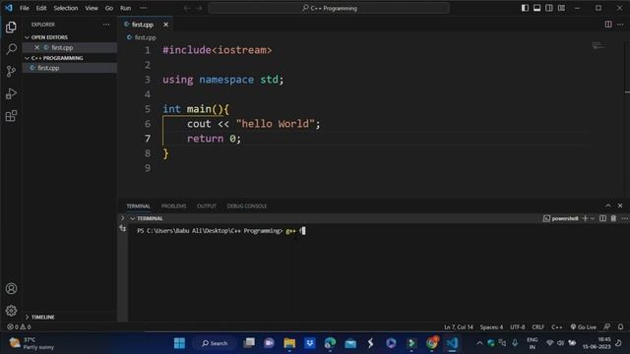The height and width of the screenshot is (354, 630).
Task: Close first.cpp in Open Editors list
Action: click(37, 47)
